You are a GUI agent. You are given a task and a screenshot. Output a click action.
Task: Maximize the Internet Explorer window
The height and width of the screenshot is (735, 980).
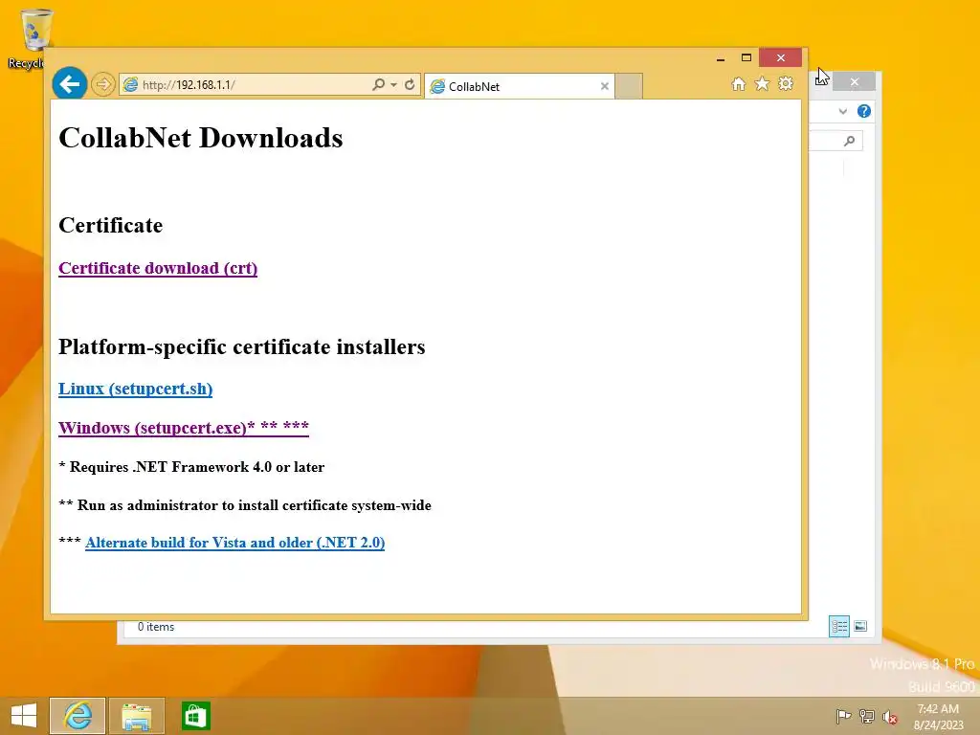[x=746, y=58]
